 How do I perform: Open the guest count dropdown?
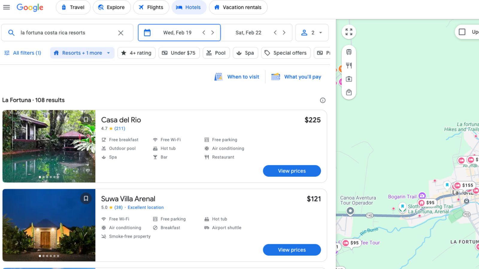(312, 33)
